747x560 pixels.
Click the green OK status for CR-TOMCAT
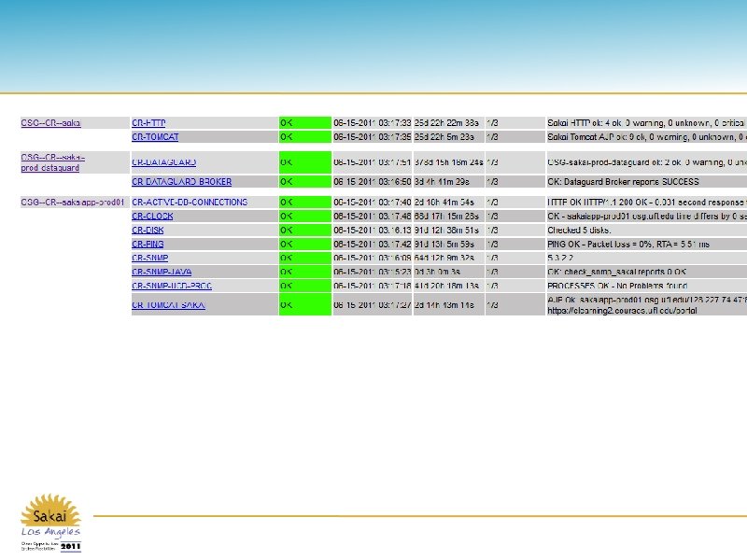[x=305, y=136]
